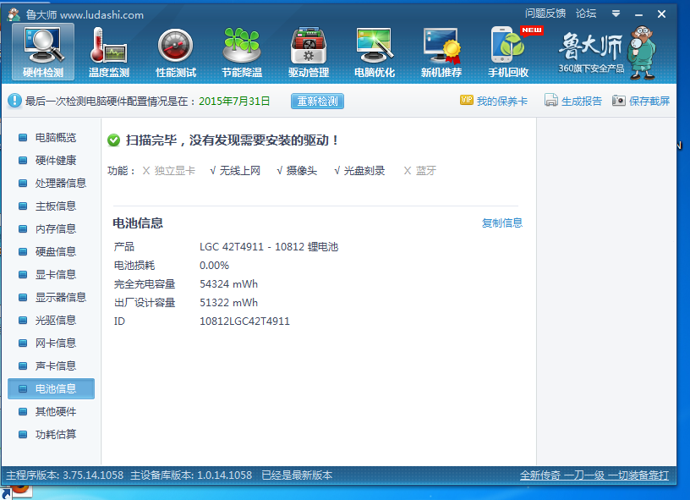The width and height of the screenshot is (690, 500).
Task: Click the battery ID 10812LGC42T4911
Action: 244,321
